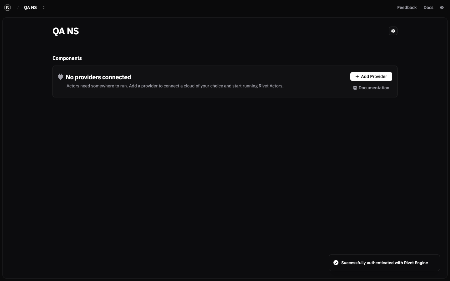Click the Components section heading
Screen dimensions: 450x281
[x=67, y=58]
